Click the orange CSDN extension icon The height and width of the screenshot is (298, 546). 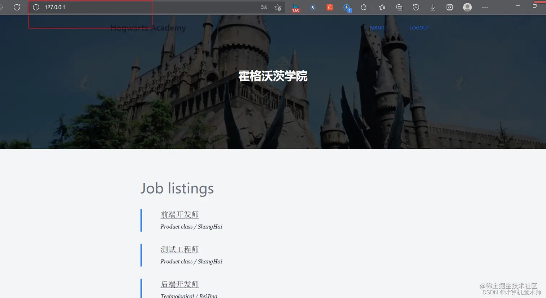329,7
